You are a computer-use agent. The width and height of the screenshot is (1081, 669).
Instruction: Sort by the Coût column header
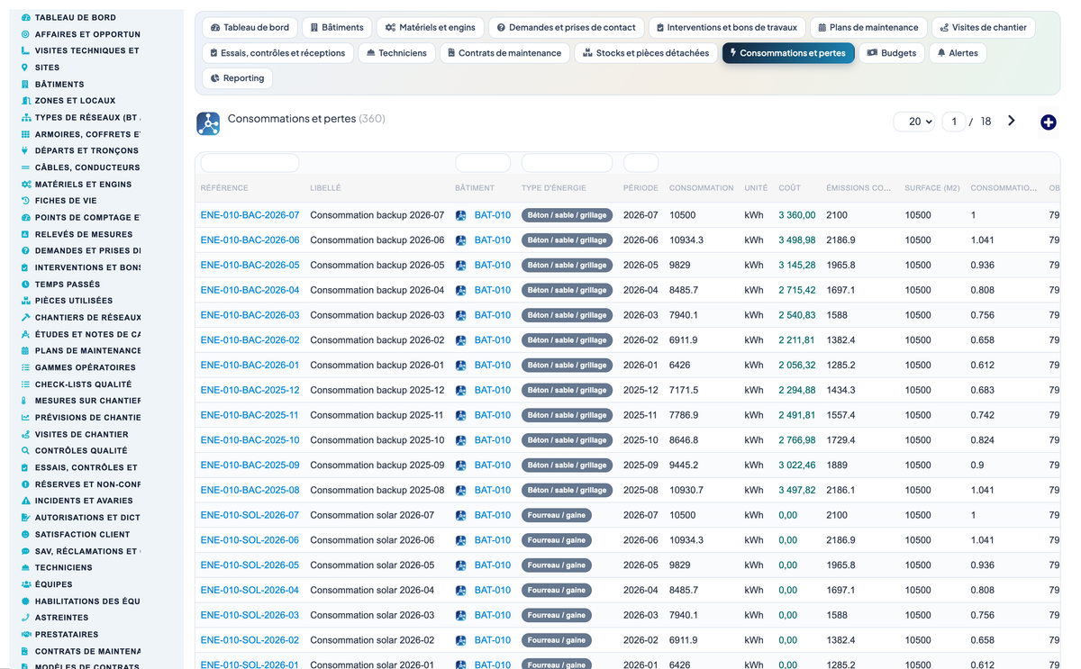(789, 188)
